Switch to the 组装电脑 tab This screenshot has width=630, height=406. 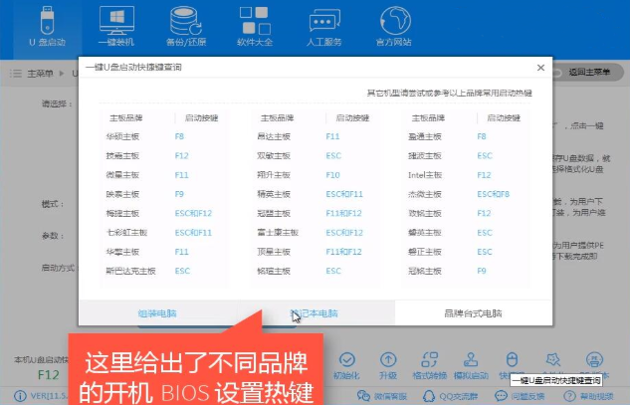(157, 313)
